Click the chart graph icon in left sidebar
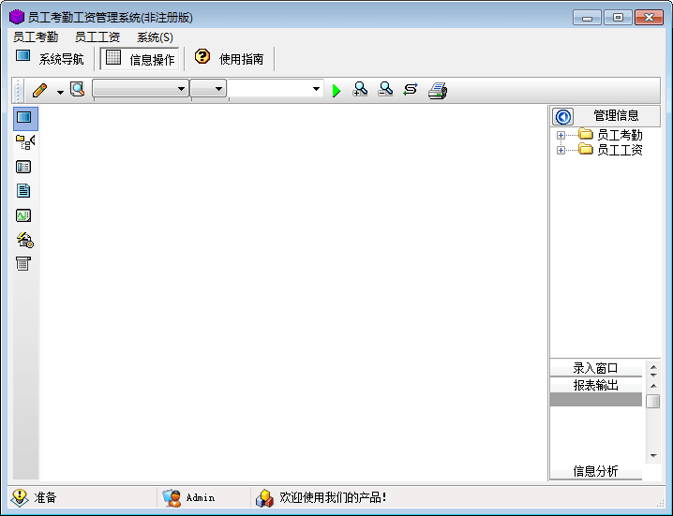Image resolution: width=673 pixels, height=516 pixels. [x=24, y=215]
